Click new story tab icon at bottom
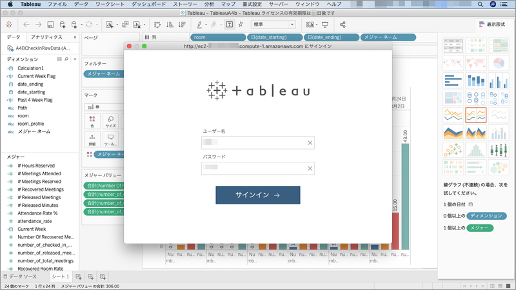This screenshot has height=290, width=516. [x=103, y=276]
